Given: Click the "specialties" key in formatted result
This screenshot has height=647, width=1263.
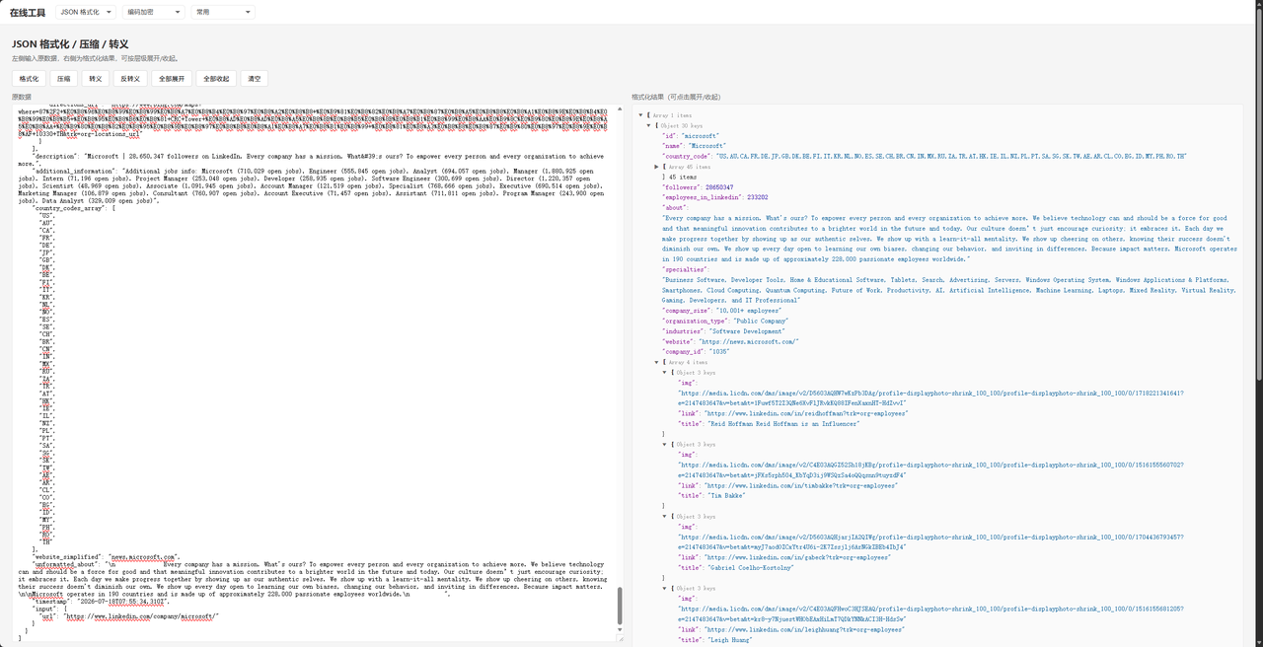Looking at the screenshot, I should (685, 269).
